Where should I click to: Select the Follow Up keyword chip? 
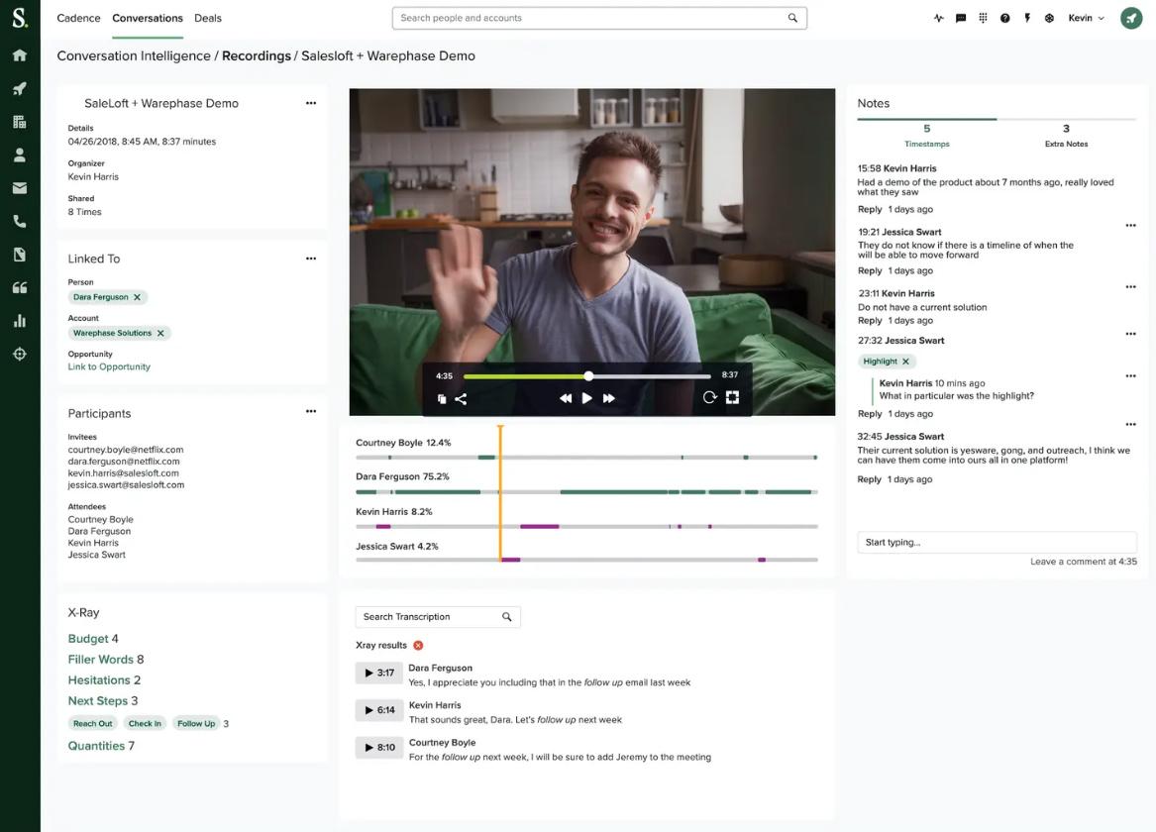[x=196, y=724]
